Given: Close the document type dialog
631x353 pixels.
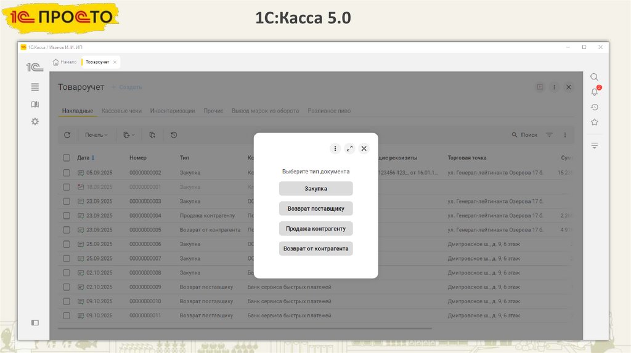Looking at the screenshot, I should tap(364, 149).
